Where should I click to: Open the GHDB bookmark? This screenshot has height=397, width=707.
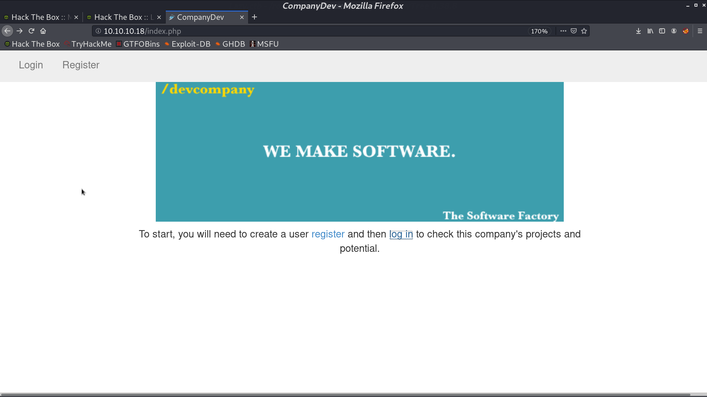click(x=230, y=44)
